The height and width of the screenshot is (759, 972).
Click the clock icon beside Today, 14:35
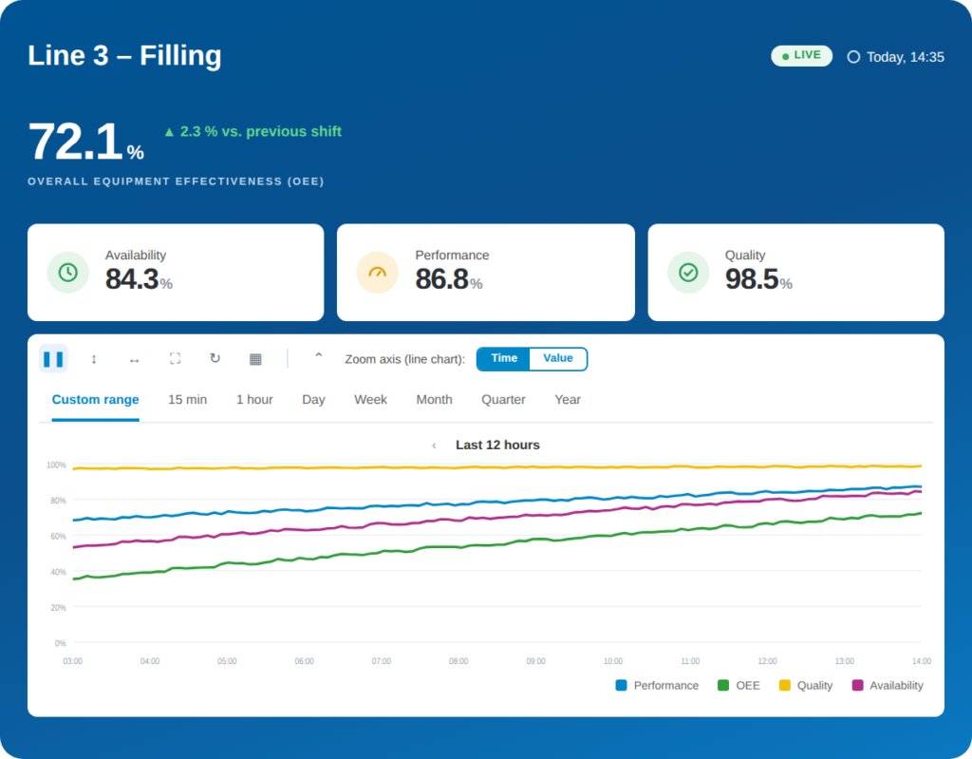pyautogui.click(x=853, y=57)
